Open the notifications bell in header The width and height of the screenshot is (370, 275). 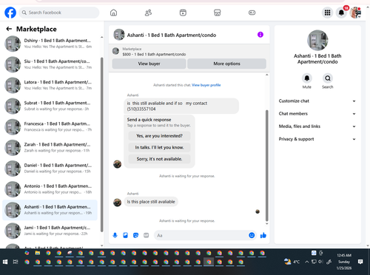[x=341, y=13]
